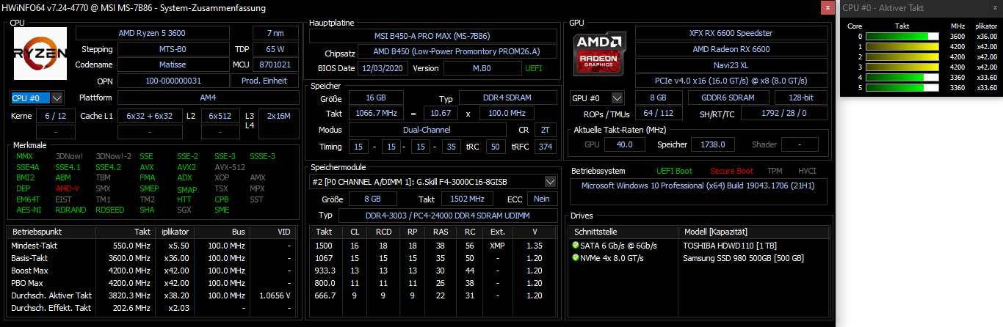Click the 7 nm process field

click(x=275, y=33)
